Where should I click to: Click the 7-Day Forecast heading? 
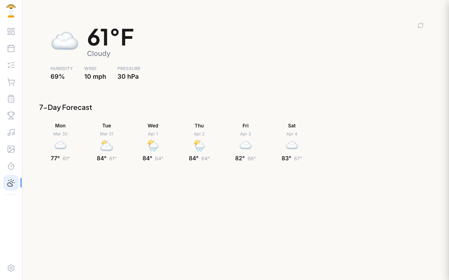coord(66,107)
